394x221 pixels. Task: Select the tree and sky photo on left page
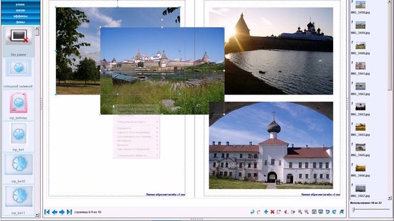pyautogui.click(x=78, y=51)
